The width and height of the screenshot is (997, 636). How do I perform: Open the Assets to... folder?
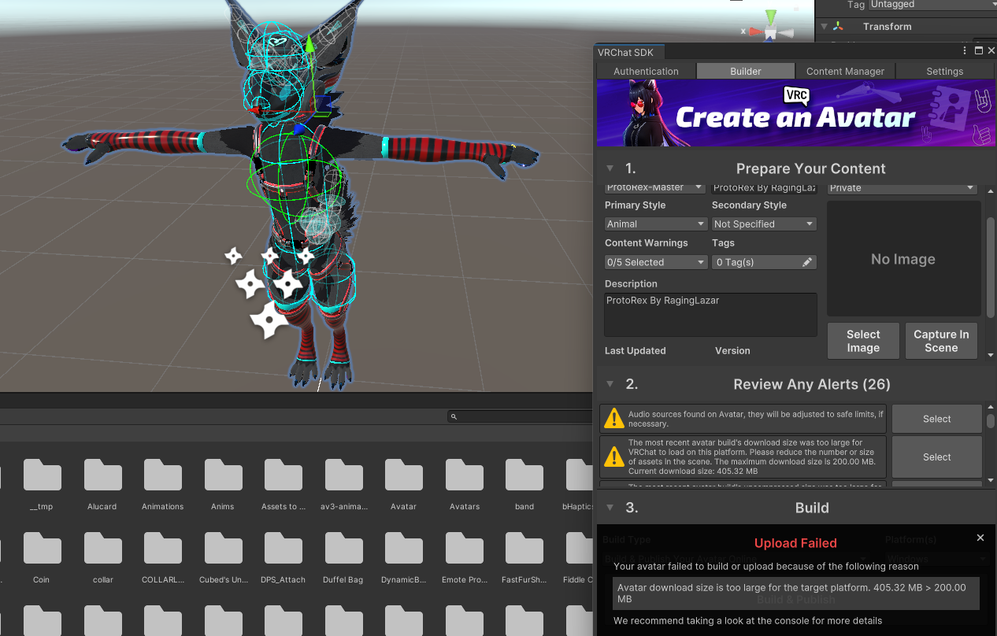[x=284, y=476]
